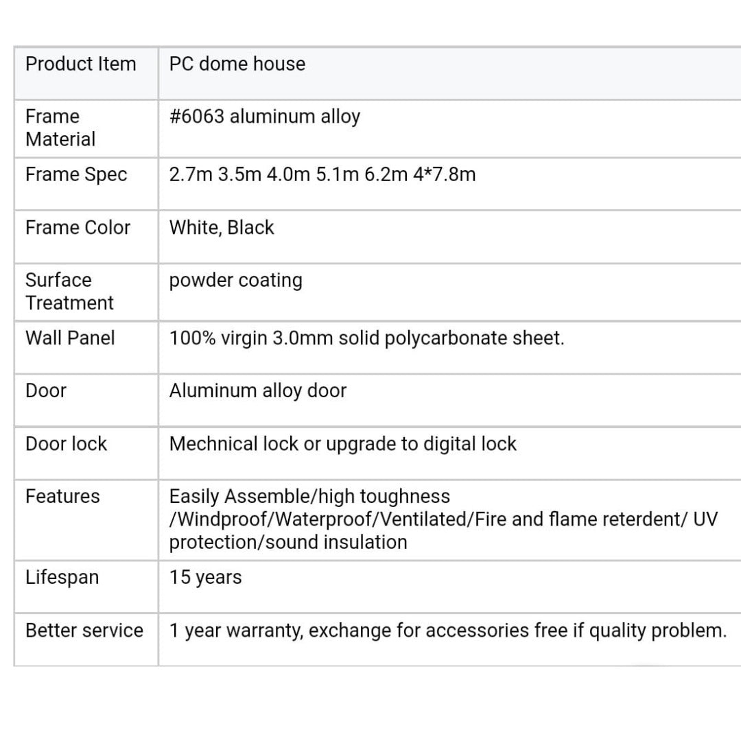
Task: Select the polycarbonate sheet description
Action: coord(367,338)
